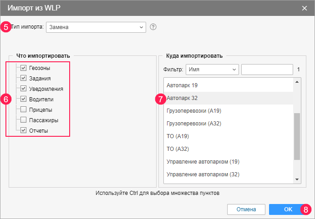This screenshot has height=219, width=315.
Task: Confirm import with OK button
Action: click(288, 209)
